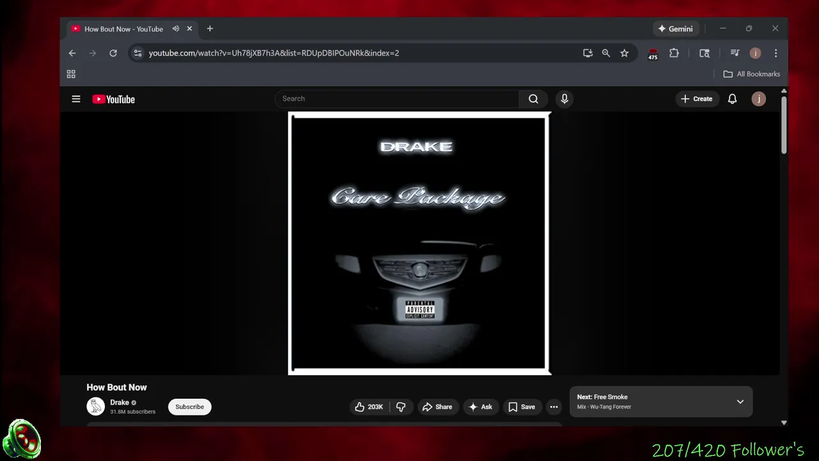Click 'Mix - Wu-Tang Forever' text

point(604,407)
